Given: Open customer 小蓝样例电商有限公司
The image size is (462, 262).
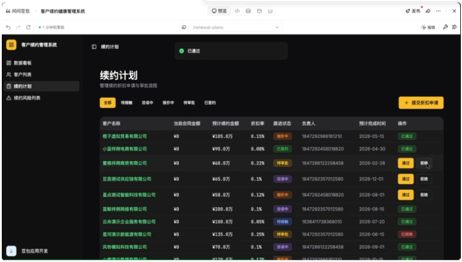Looking at the screenshot, I should (125, 149).
